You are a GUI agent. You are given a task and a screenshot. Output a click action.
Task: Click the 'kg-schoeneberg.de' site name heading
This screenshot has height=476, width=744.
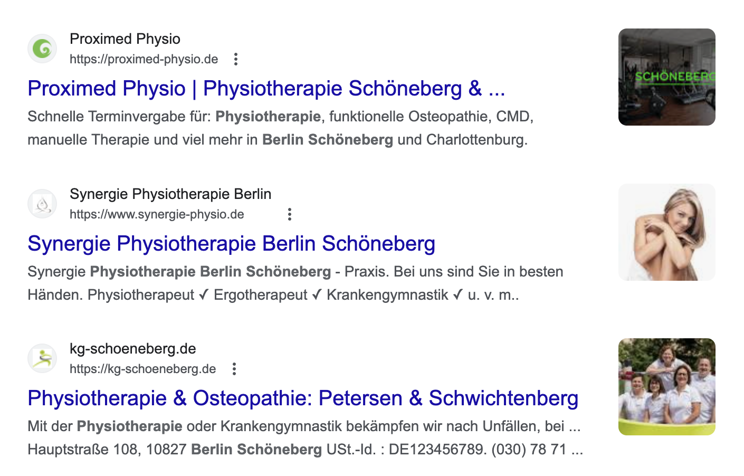coord(132,349)
